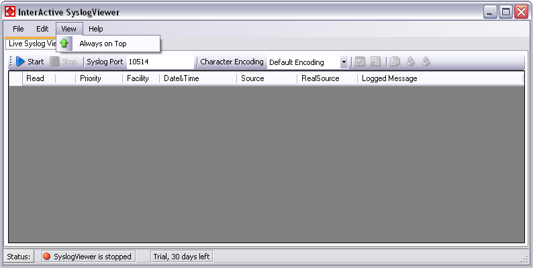533x268 pixels.
Task: Open the File menu
Action: (x=18, y=29)
